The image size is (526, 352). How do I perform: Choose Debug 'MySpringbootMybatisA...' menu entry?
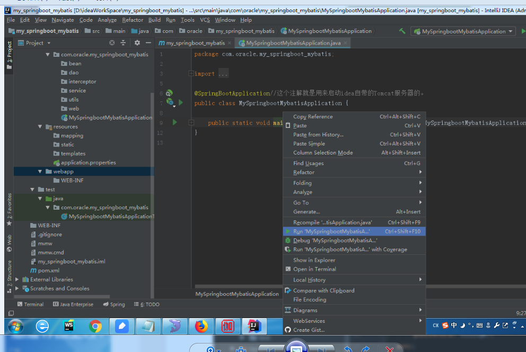(354, 241)
